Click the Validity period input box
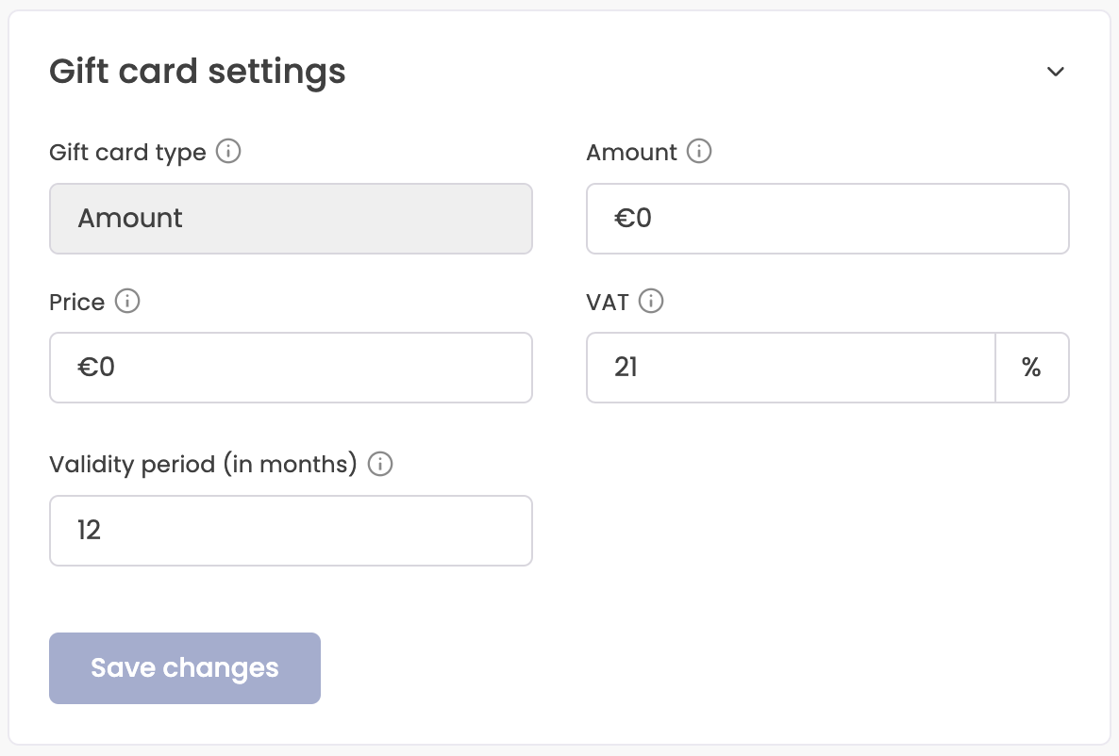 point(291,530)
